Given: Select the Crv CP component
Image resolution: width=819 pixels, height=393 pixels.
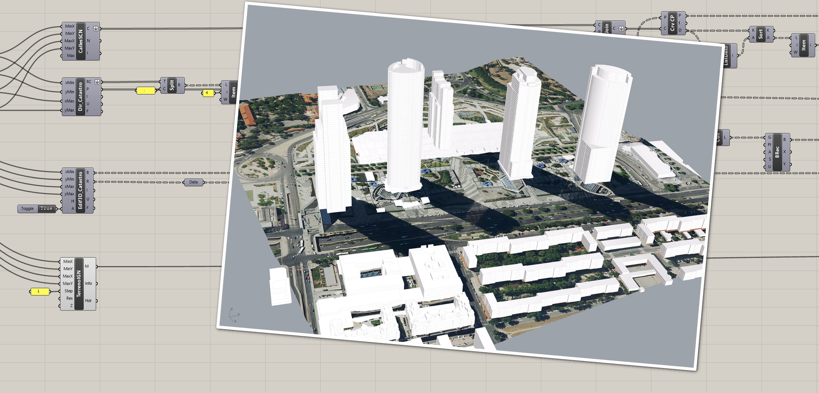Looking at the screenshot, I should pyautogui.click(x=672, y=23).
